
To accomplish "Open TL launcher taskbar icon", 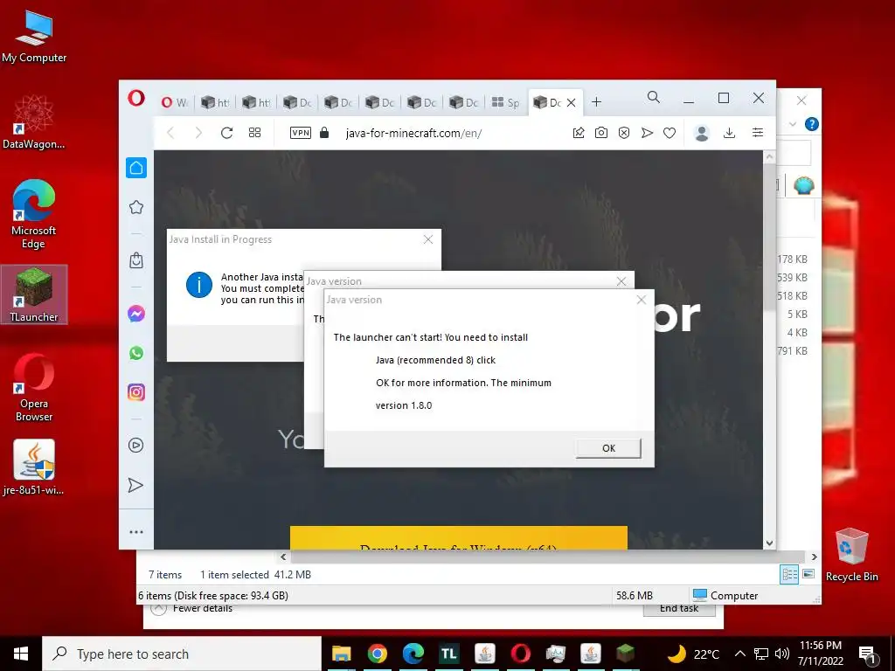I will [x=448, y=654].
